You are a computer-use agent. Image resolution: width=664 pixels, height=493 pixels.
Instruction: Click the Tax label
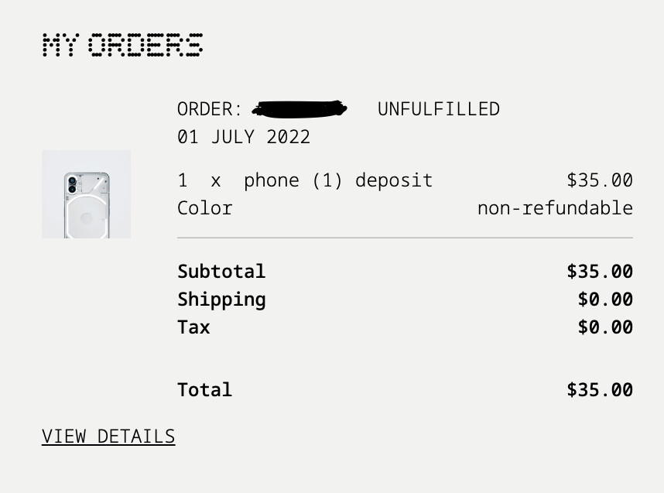pos(193,327)
